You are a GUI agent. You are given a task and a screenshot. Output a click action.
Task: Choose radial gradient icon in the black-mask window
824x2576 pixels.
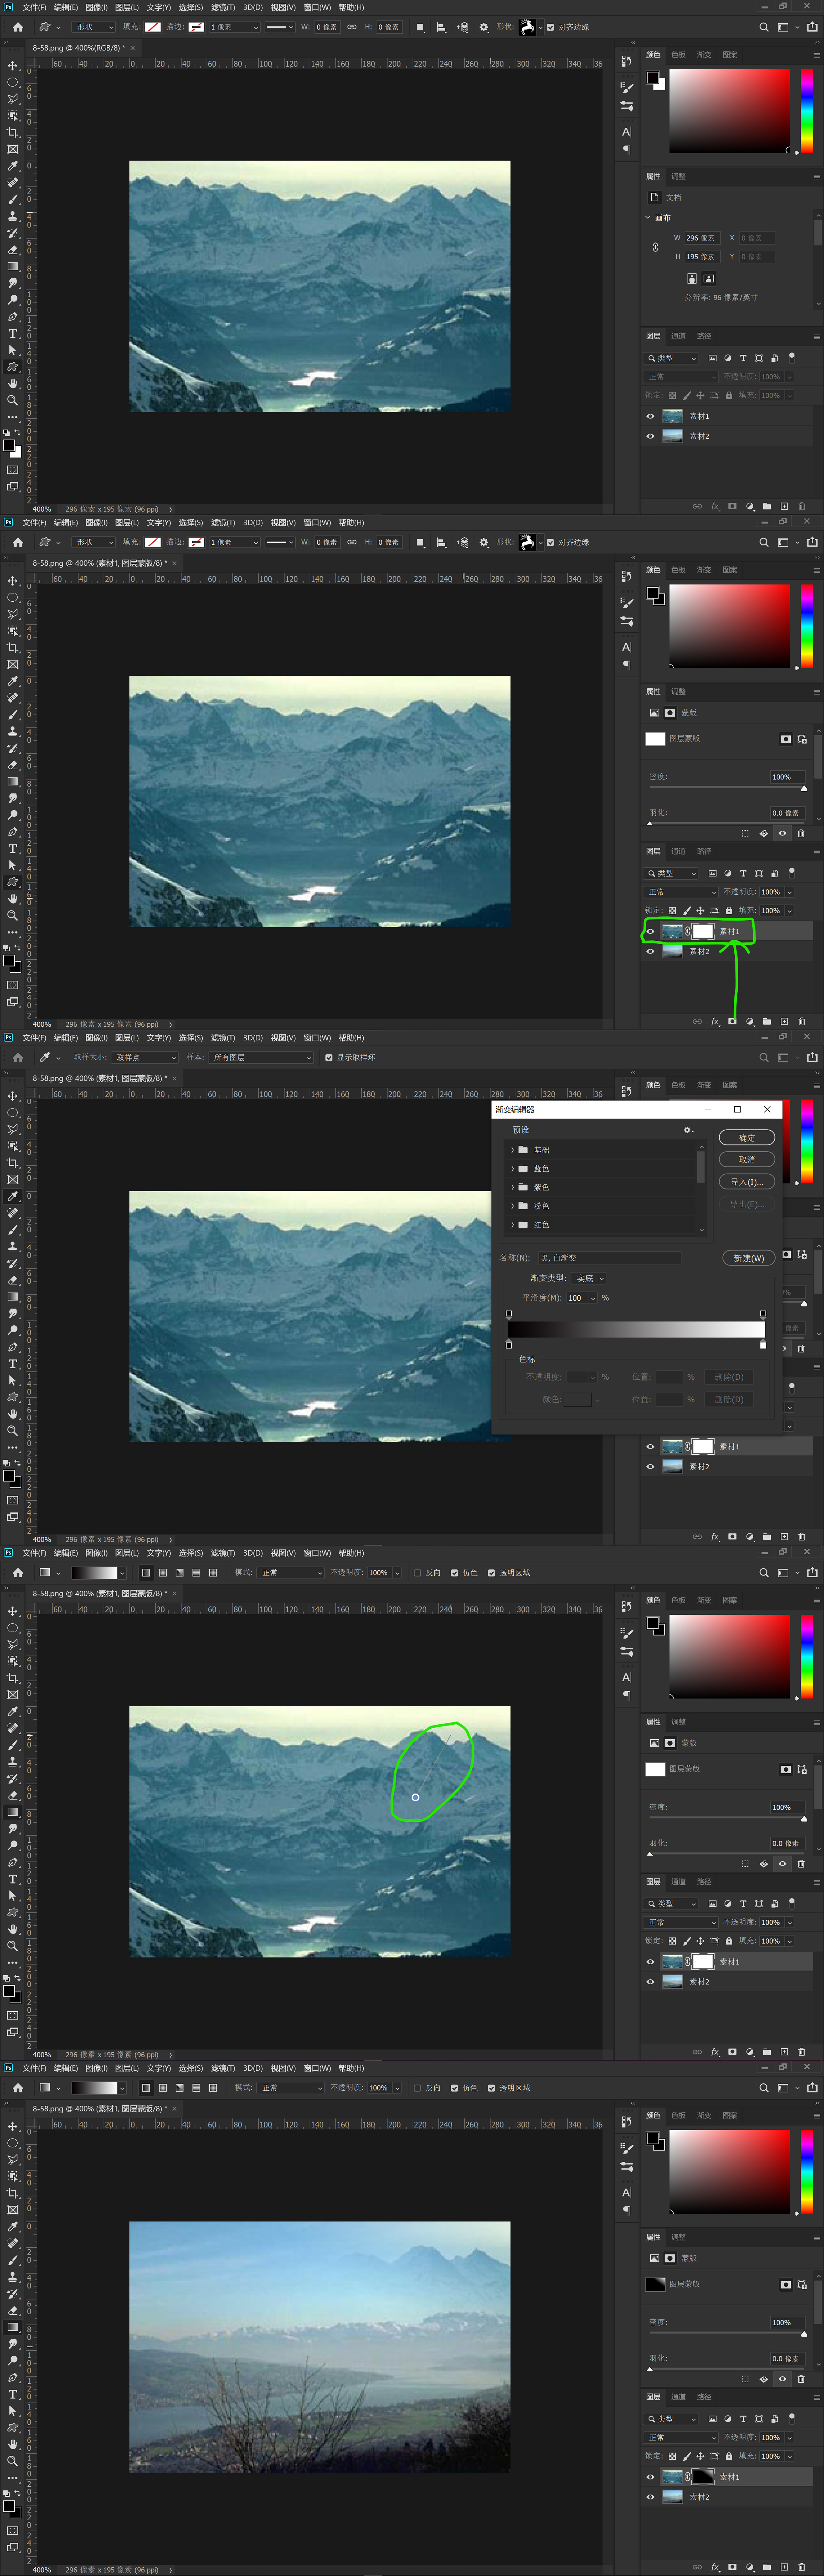click(x=163, y=2088)
